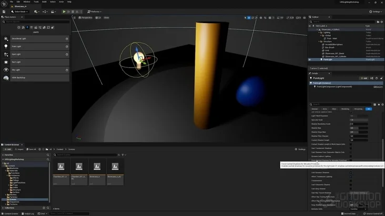Select the Lights category icon in Place Actors
Screen dimensions: 385x216
(x=27, y=27)
